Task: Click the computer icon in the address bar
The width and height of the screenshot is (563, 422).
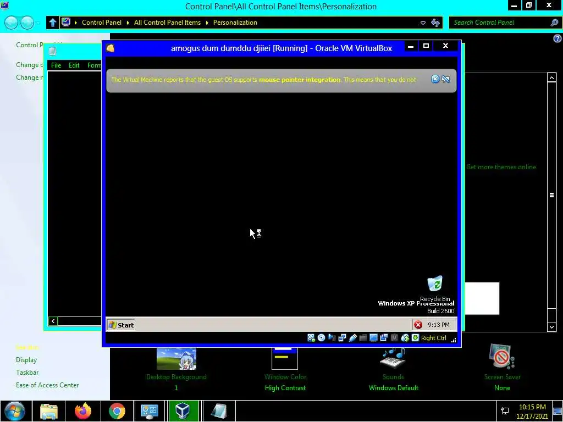Action: point(66,22)
